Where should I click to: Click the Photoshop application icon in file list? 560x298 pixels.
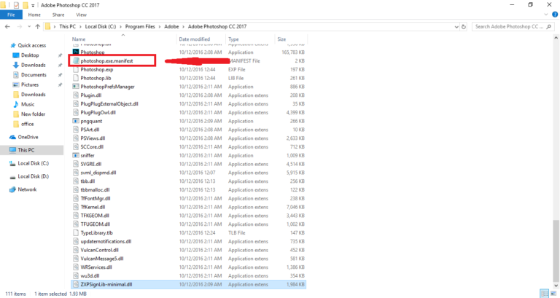76,52
